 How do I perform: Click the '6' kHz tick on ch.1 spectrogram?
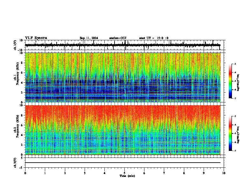[x=22, y=73]
